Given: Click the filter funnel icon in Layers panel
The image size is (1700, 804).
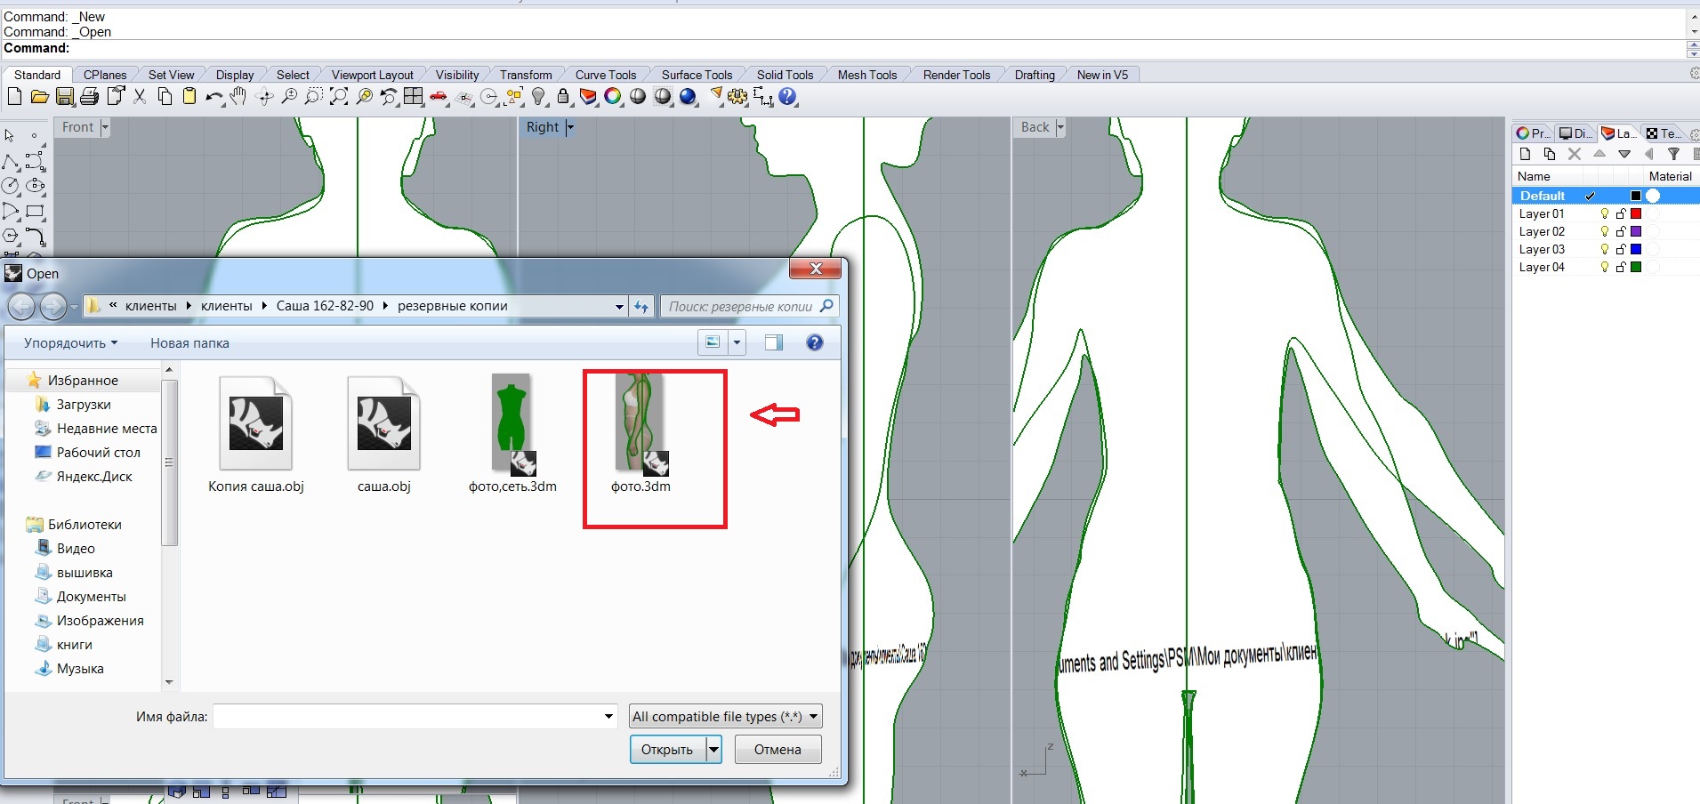Looking at the screenshot, I should (1673, 154).
